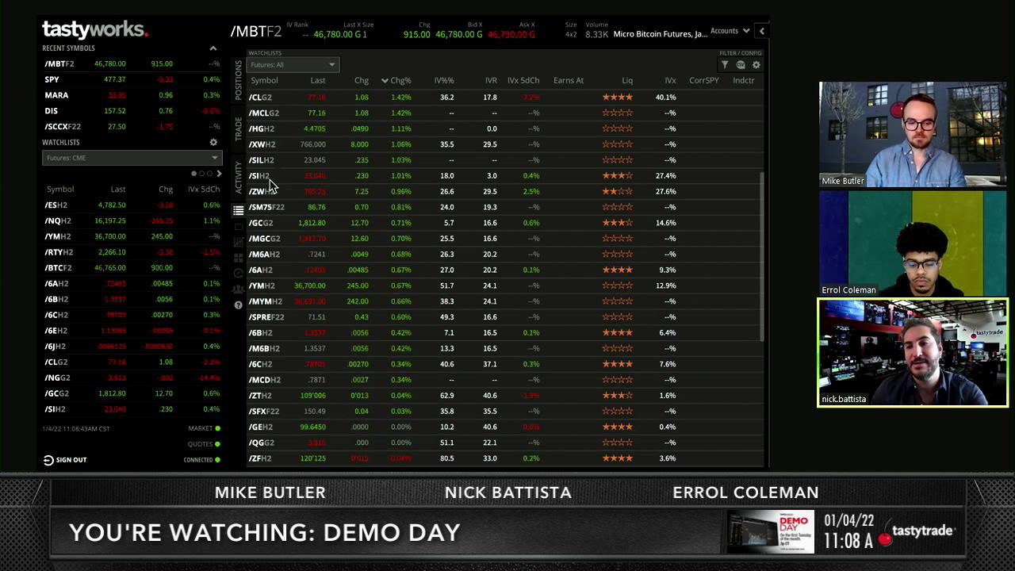Image resolution: width=1015 pixels, height=571 pixels.
Task: Switch to the four-square grid icon
Action: (x=238, y=258)
